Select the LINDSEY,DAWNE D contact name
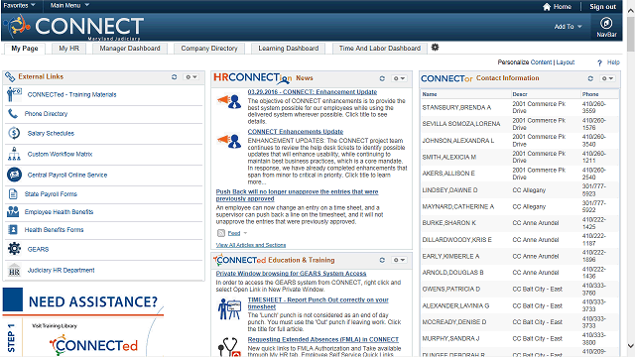 click(449, 189)
